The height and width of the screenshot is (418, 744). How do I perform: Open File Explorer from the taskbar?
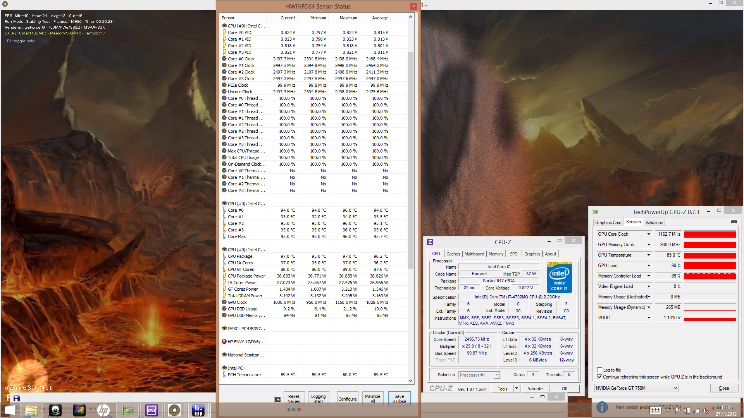pyautogui.click(x=31, y=410)
